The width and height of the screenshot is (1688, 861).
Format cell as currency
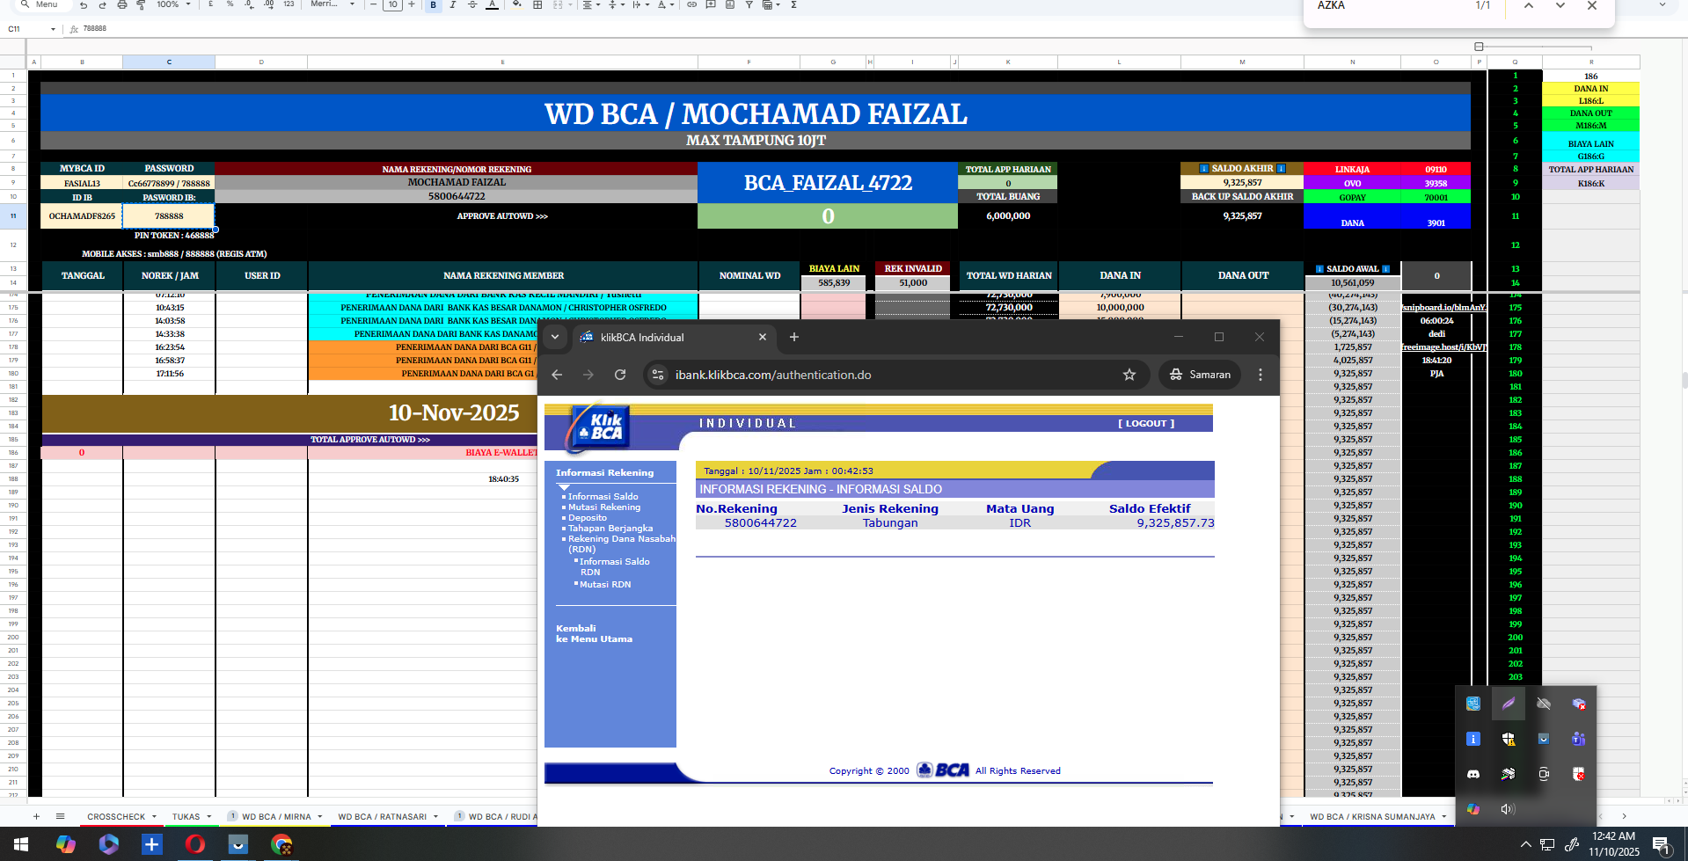[211, 5]
